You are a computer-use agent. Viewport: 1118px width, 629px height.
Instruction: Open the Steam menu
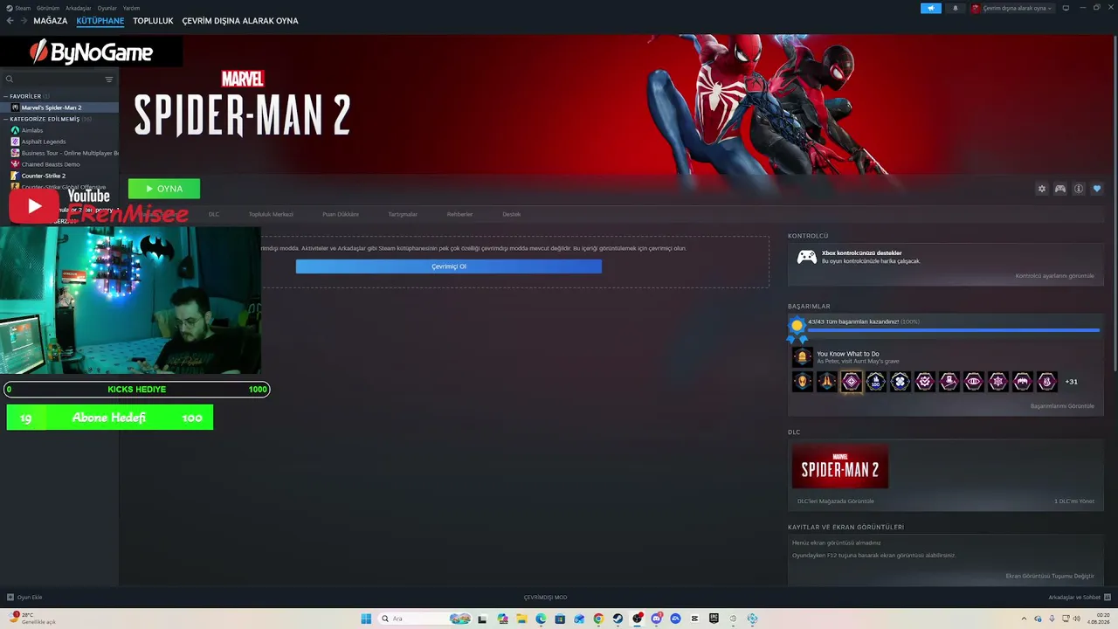19,8
